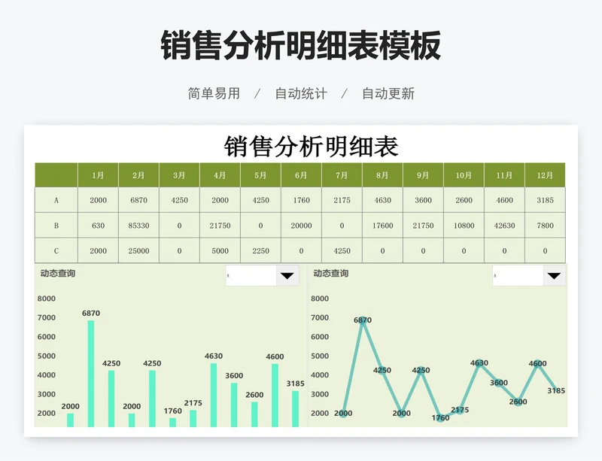Select table cell 85330 in row B
Image resolution: width=602 pixels, height=461 pixels.
point(138,226)
